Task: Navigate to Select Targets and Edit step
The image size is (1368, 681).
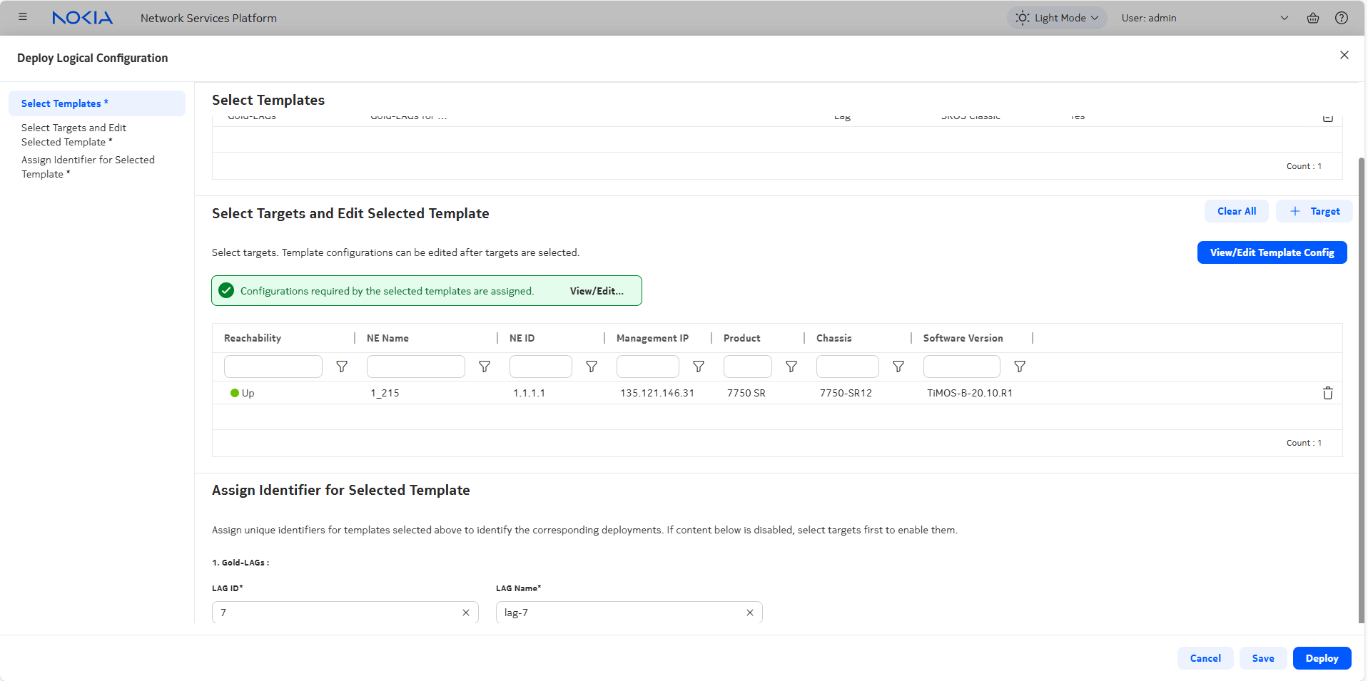Action: click(x=74, y=135)
